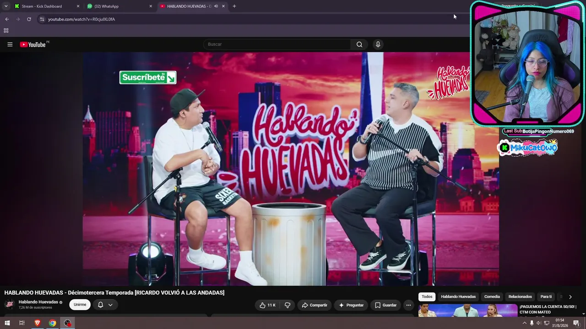Click the 7,26 M de suscriptores text
Viewport: 586px width, 329px height.
(35, 308)
